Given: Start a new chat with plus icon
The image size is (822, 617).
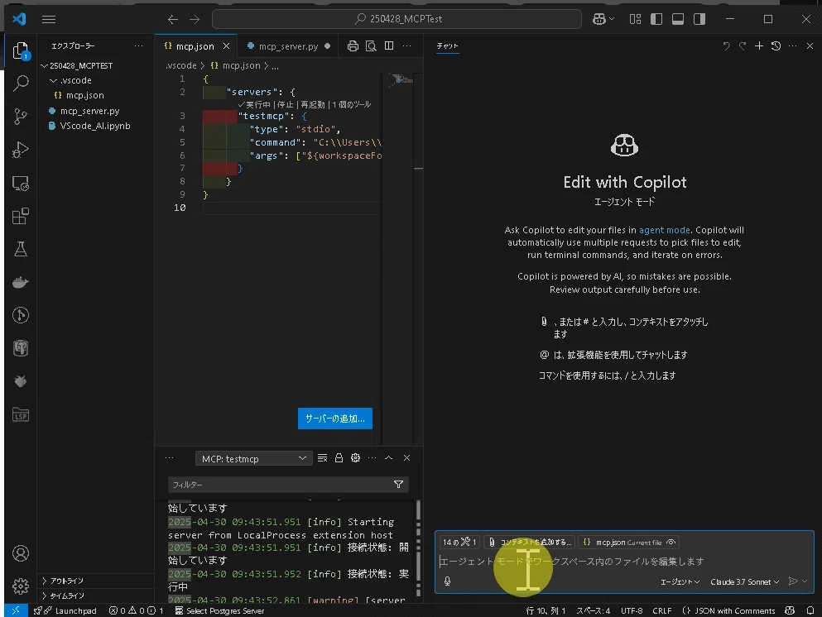Looking at the screenshot, I should coord(758,46).
